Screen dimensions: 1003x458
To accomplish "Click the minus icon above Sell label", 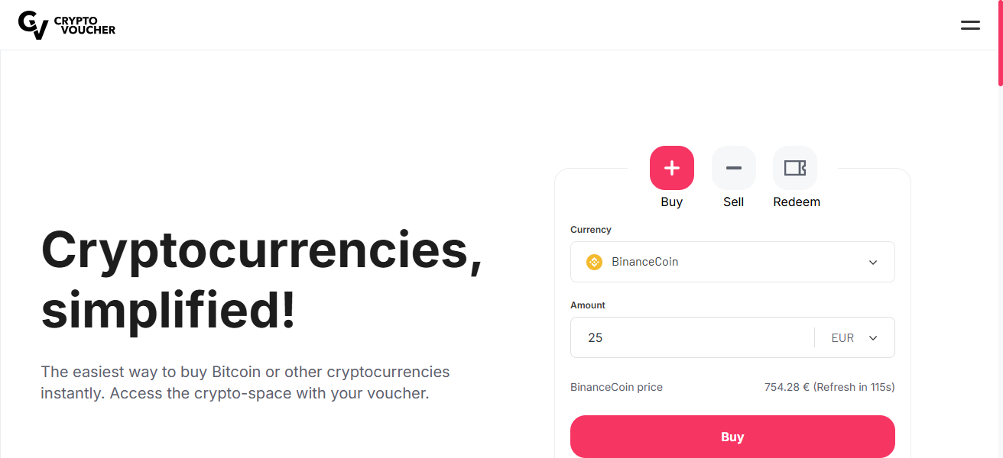I will (x=733, y=167).
